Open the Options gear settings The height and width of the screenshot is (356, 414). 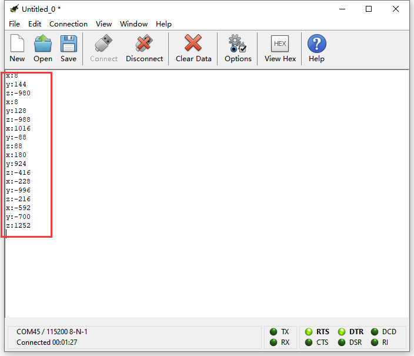coord(238,48)
